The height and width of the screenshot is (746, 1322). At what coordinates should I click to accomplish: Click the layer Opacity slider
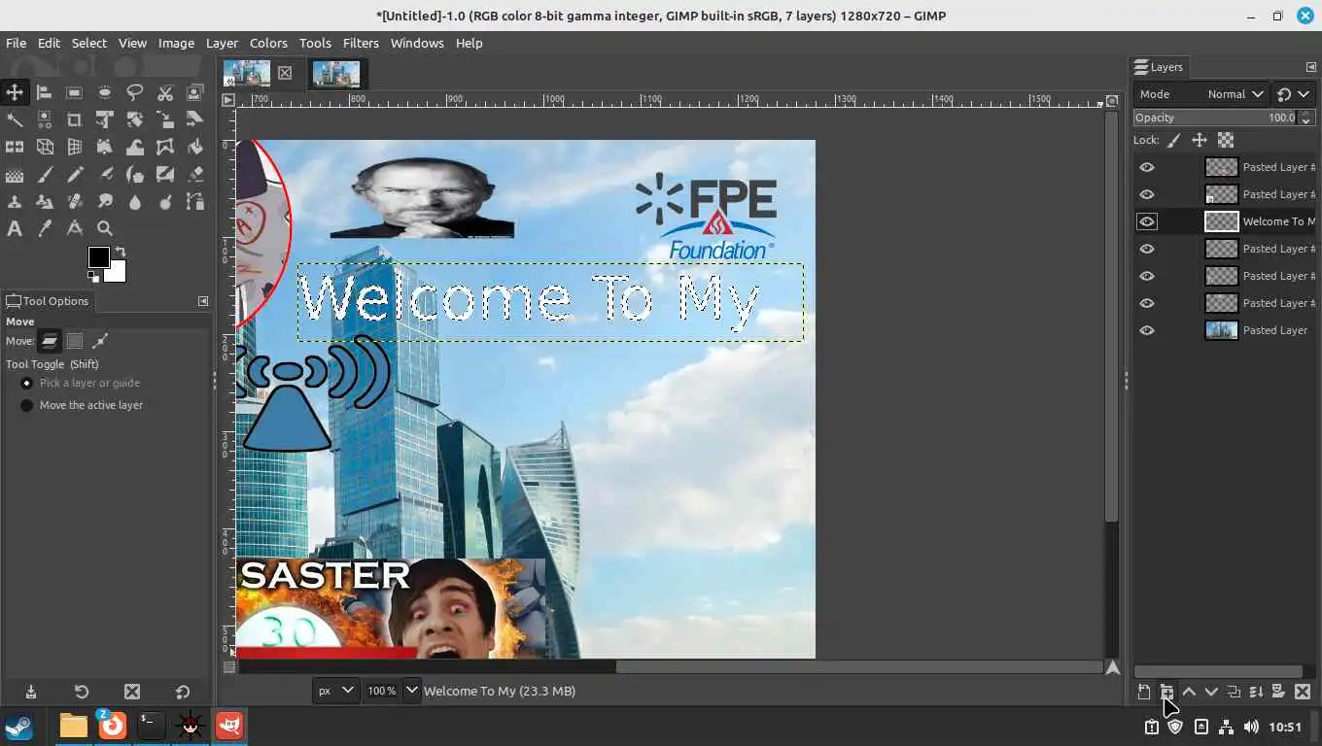(1215, 118)
